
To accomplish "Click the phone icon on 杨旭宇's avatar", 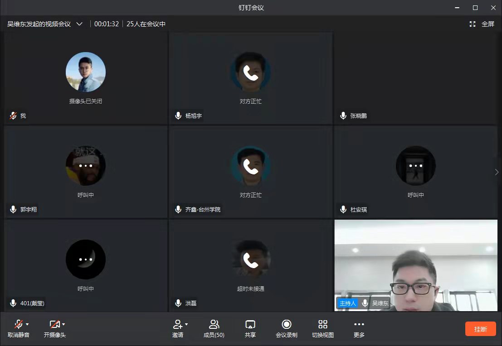I will click(x=250, y=72).
